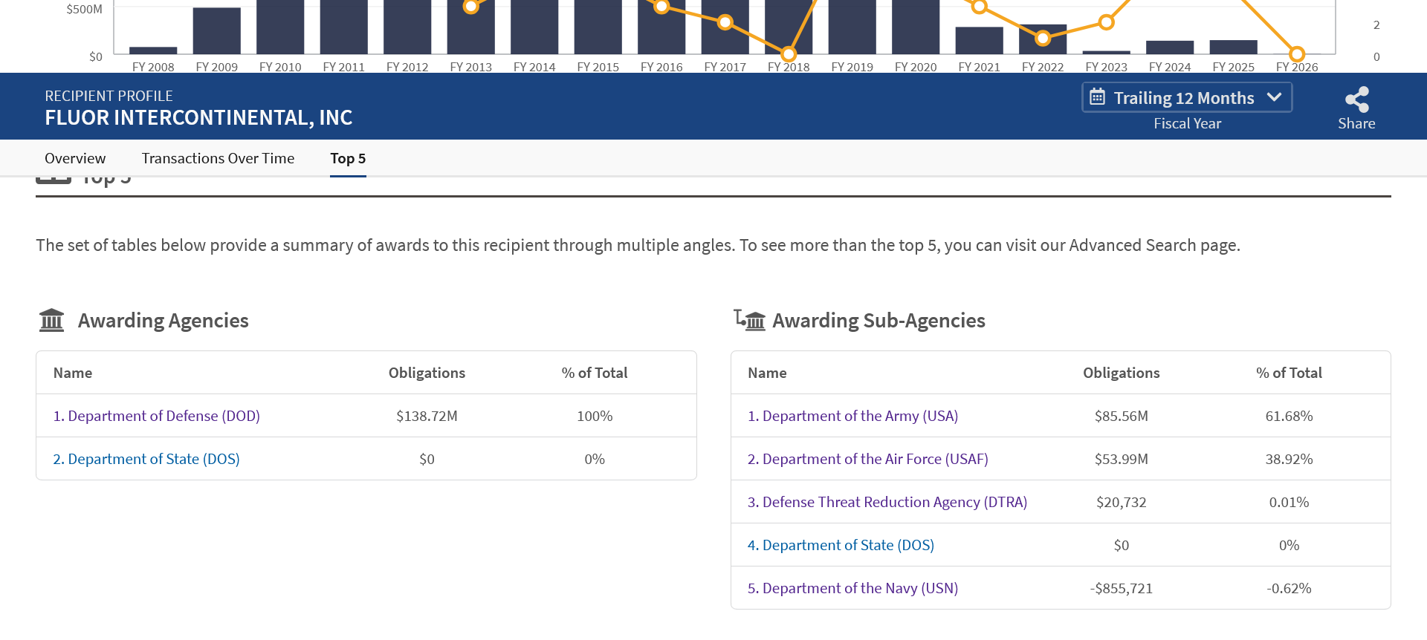Click the FY 2021 bar in chart
1427x640 pixels.
point(980,40)
